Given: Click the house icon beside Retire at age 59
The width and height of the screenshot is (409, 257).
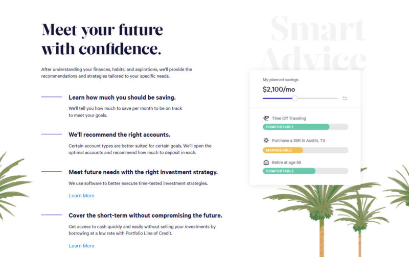Looking at the screenshot, I should 266,162.
